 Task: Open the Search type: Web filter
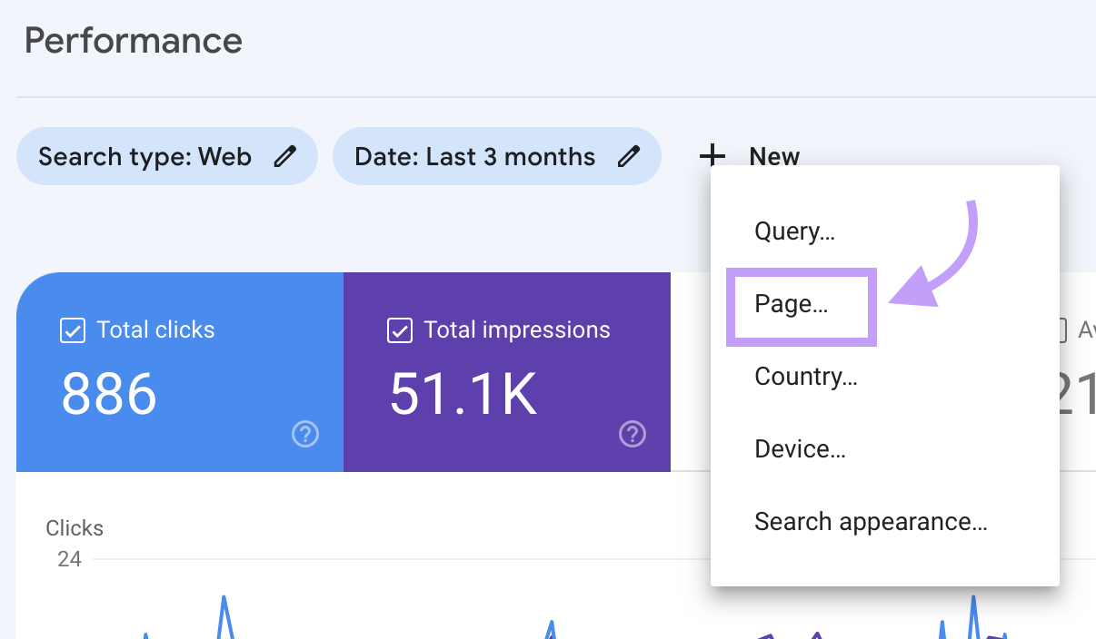(145, 157)
